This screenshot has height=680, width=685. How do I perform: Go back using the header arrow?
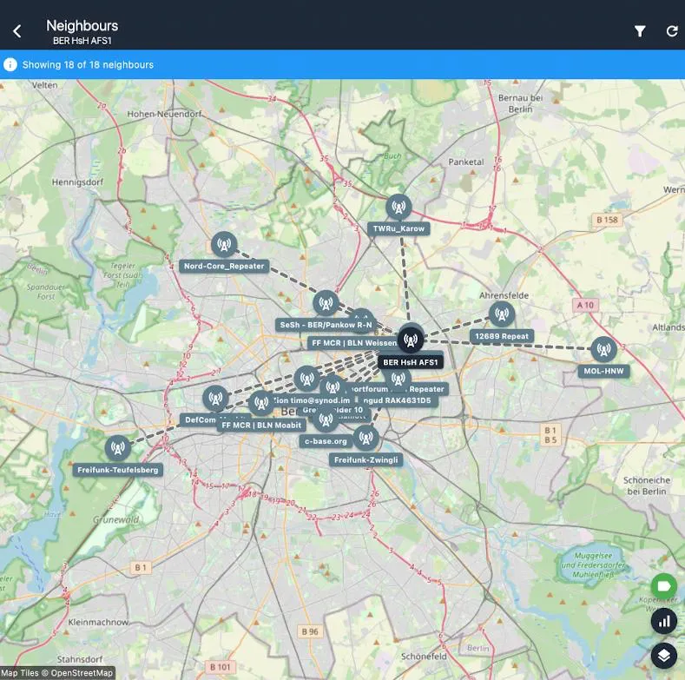(x=17, y=31)
